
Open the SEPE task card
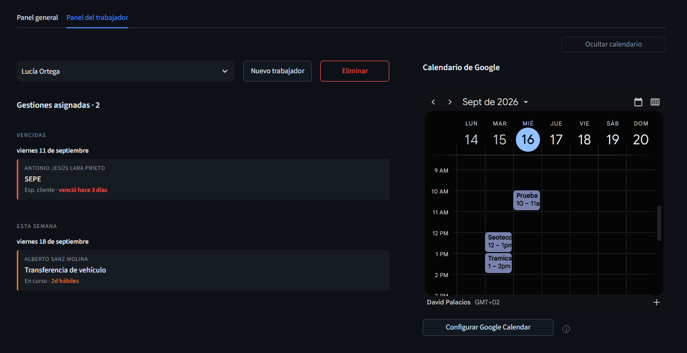tap(203, 179)
